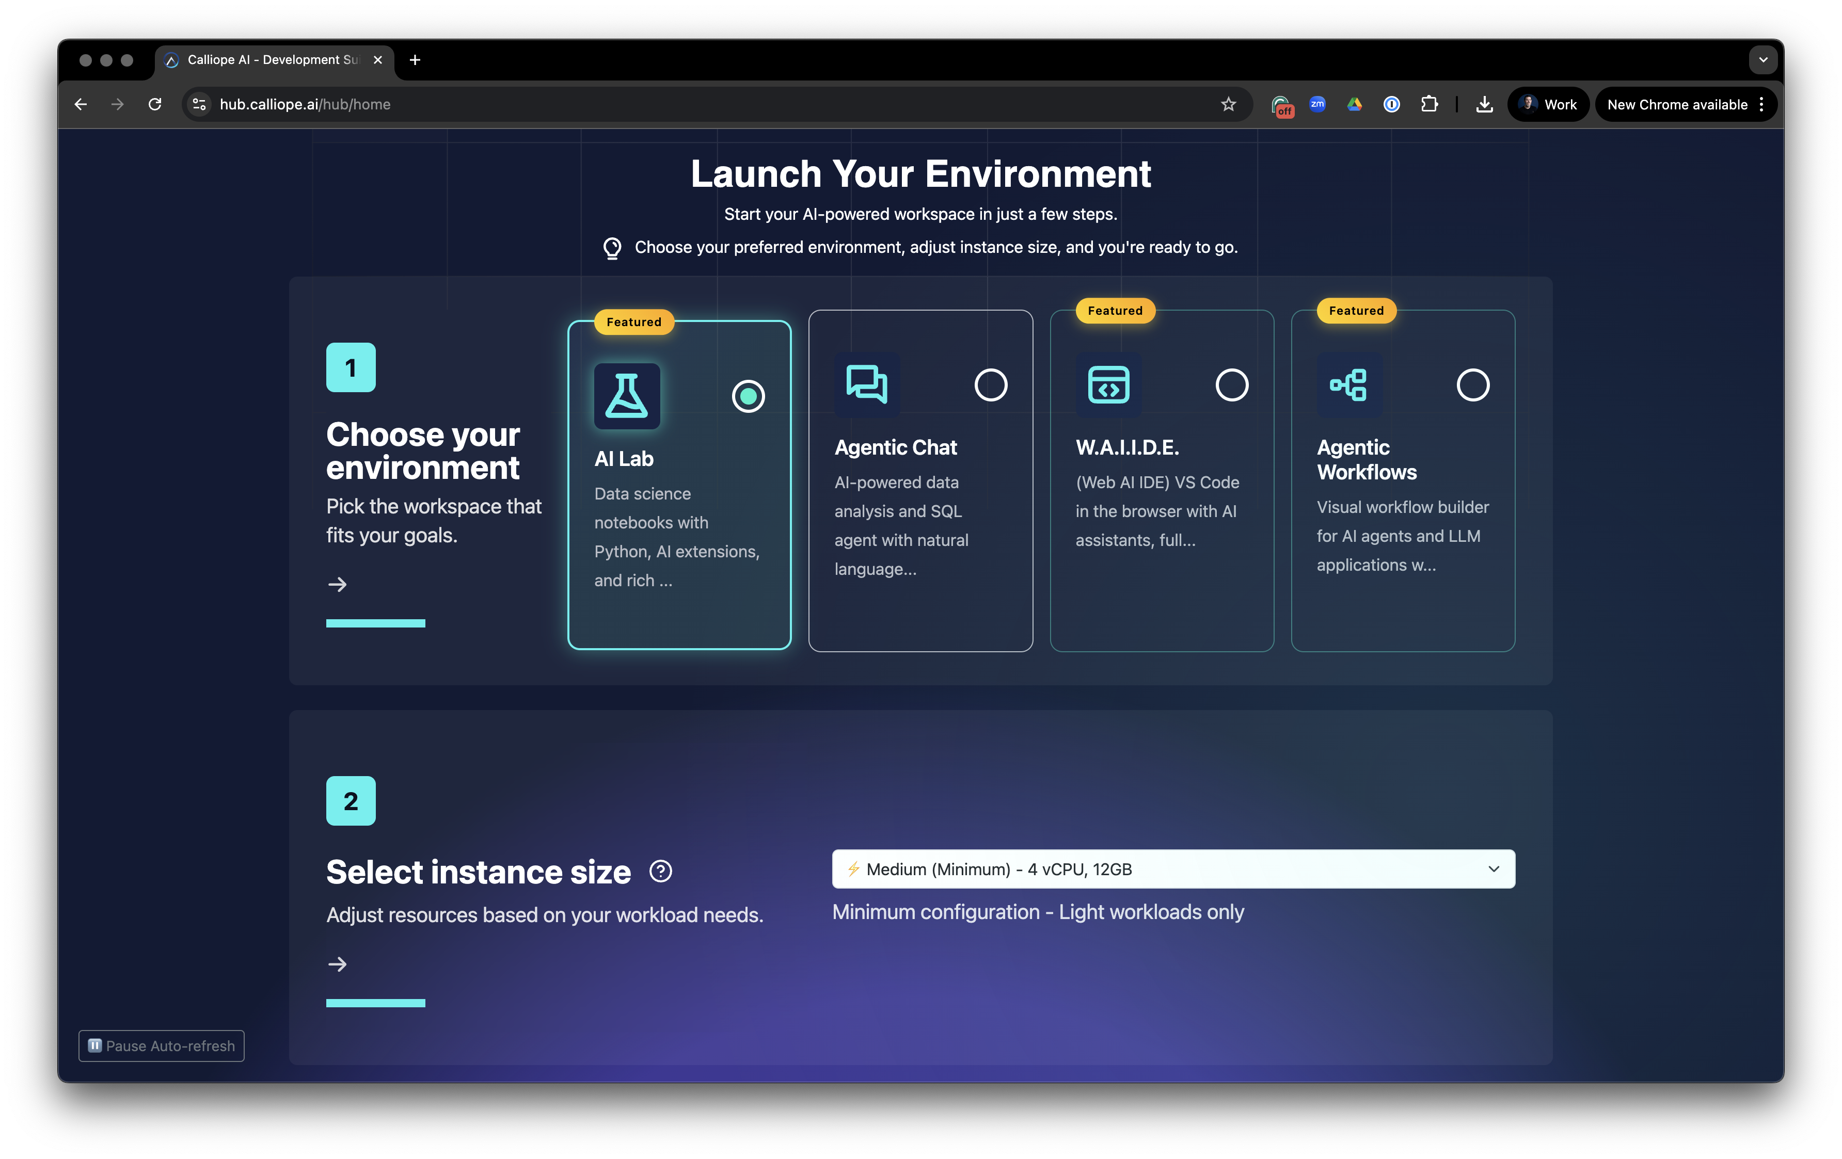
Task: Click the help icon beside Select instance size
Action: (x=660, y=872)
